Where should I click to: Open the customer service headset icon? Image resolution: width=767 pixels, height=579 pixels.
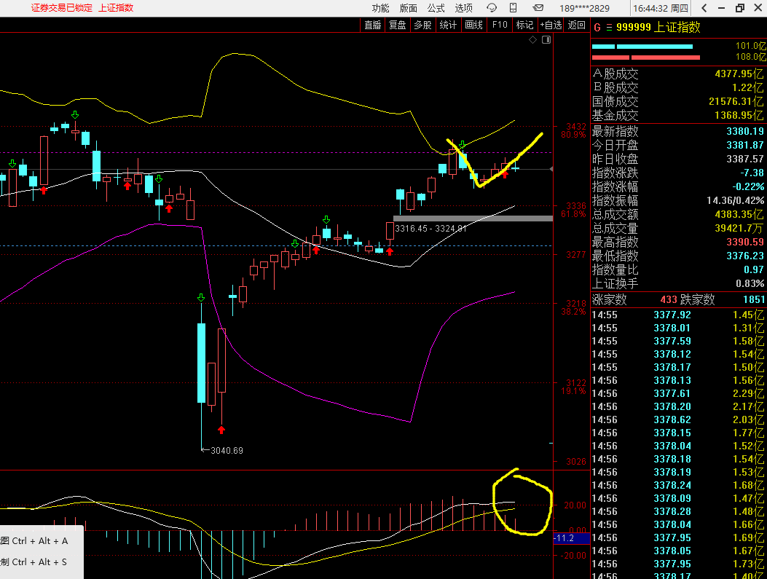coord(491,8)
